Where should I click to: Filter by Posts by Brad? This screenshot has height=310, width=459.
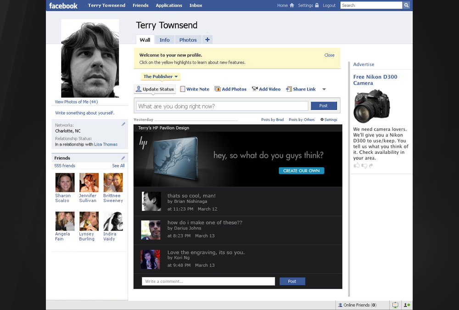(273, 119)
